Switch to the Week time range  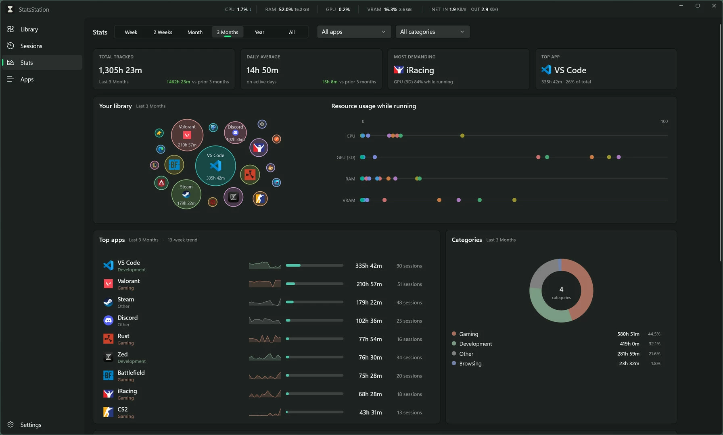pos(131,32)
